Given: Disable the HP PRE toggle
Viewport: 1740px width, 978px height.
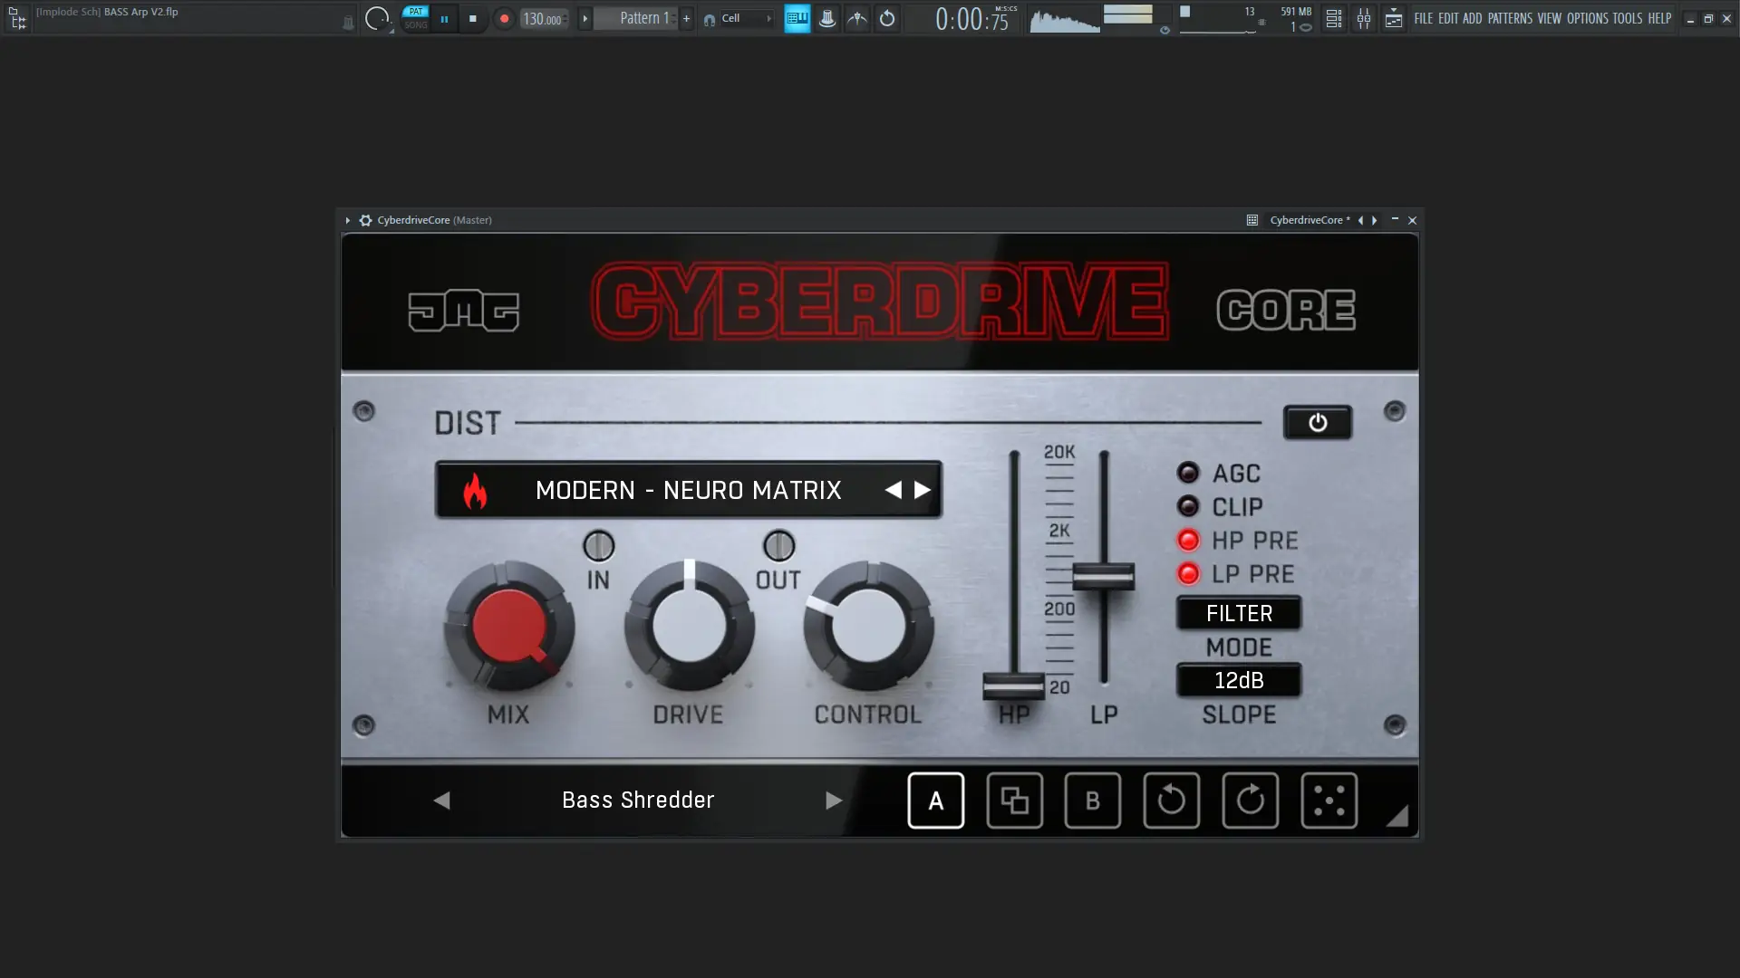Looking at the screenshot, I should pos(1188,541).
